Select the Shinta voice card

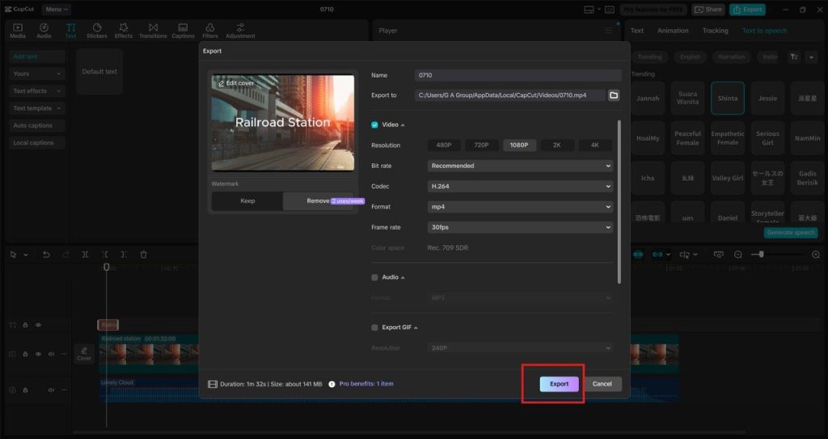[728, 99]
